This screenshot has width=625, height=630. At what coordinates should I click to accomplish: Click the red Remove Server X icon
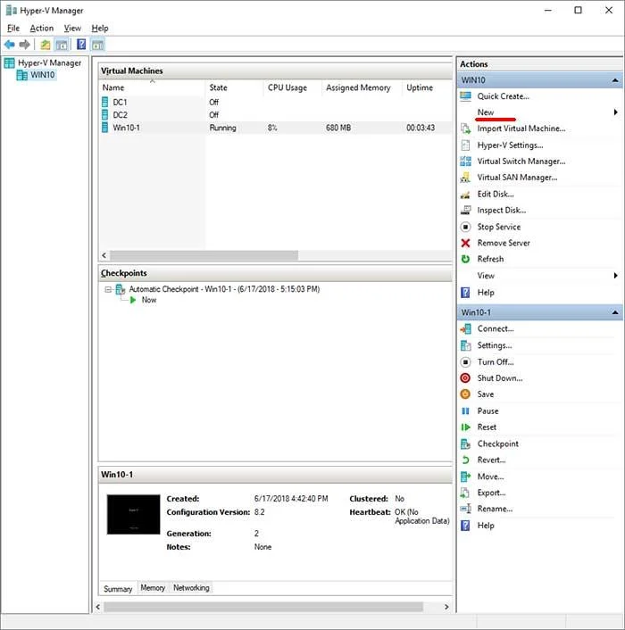[x=465, y=243]
